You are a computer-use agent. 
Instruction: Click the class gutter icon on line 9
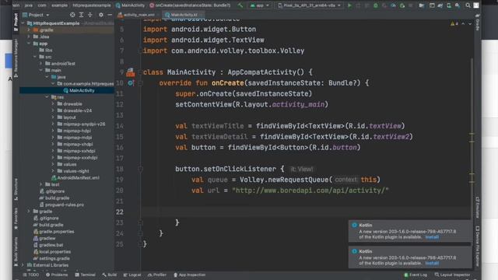(131, 72)
